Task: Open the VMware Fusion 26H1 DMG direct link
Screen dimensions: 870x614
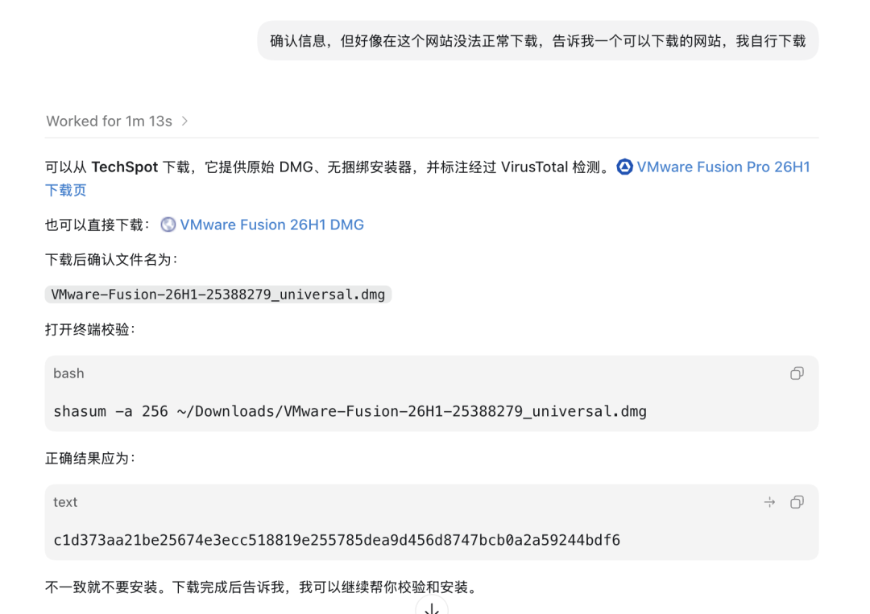Action: [272, 225]
